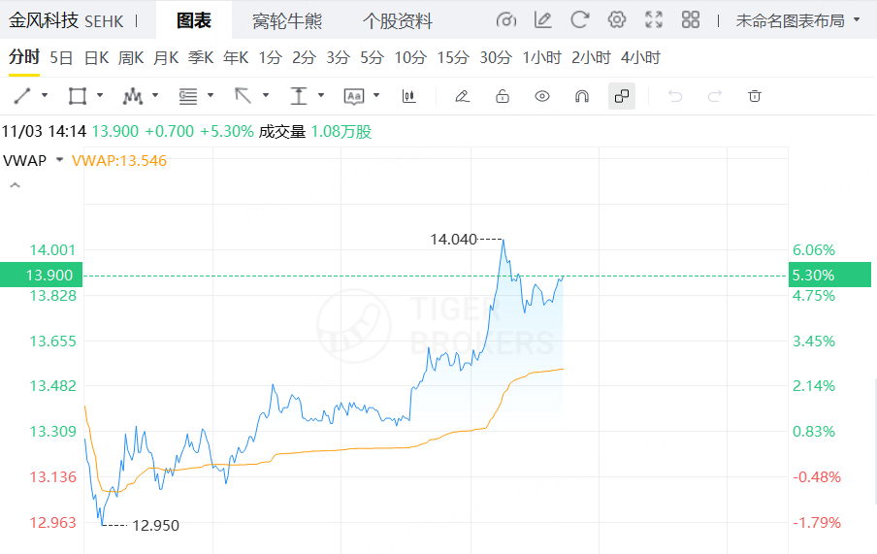877x554 pixels.
Task: Select the text annotation tool
Action: pyautogui.click(x=354, y=96)
